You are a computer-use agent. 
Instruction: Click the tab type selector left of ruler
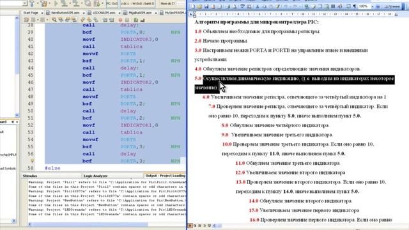click(190, 14)
